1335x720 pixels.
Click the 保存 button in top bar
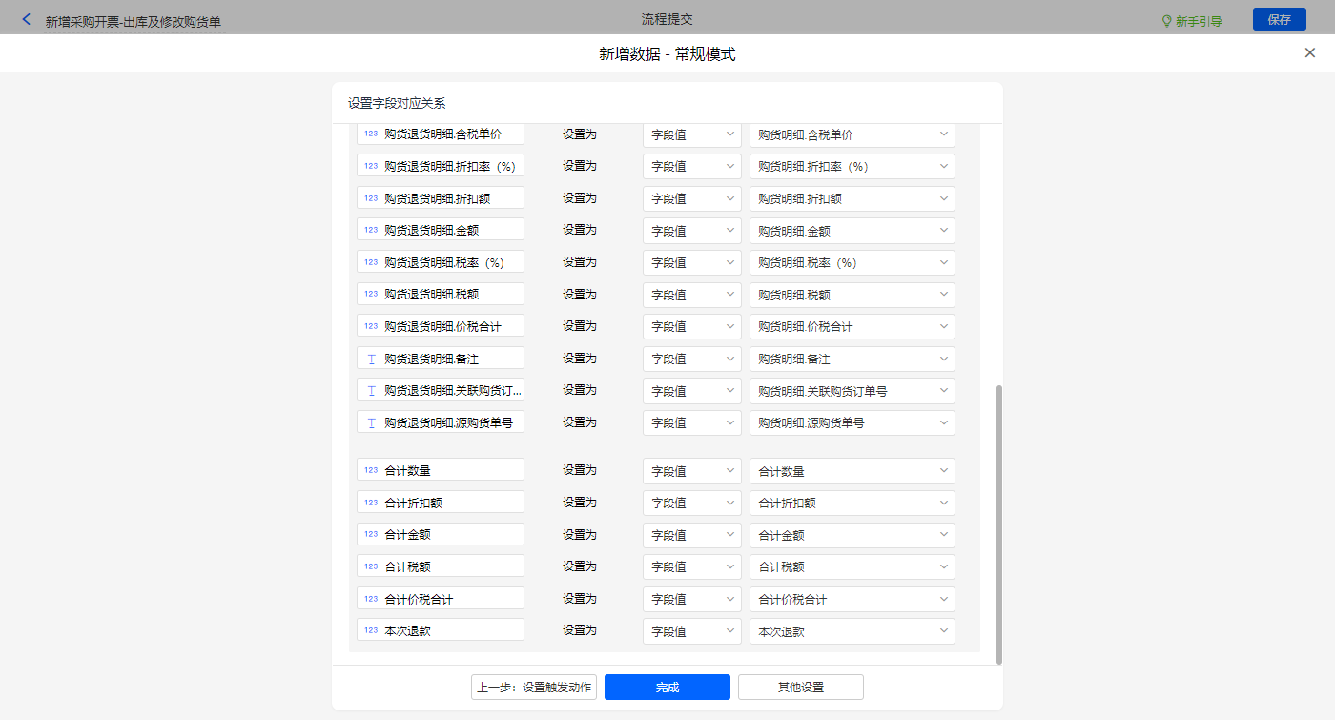pyautogui.click(x=1279, y=20)
